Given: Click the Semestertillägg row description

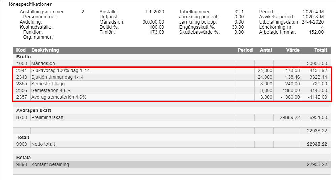Looking at the screenshot, I should click(x=48, y=84).
